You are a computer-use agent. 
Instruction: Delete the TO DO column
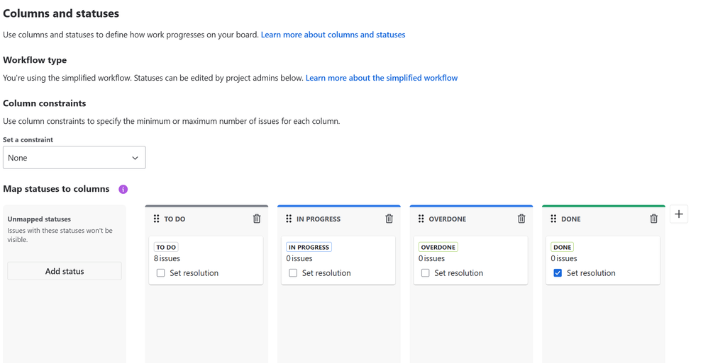[257, 219]
